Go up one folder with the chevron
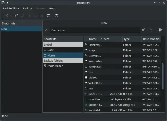This screenshot has width=167, height=121. click(x=47, y=30)
